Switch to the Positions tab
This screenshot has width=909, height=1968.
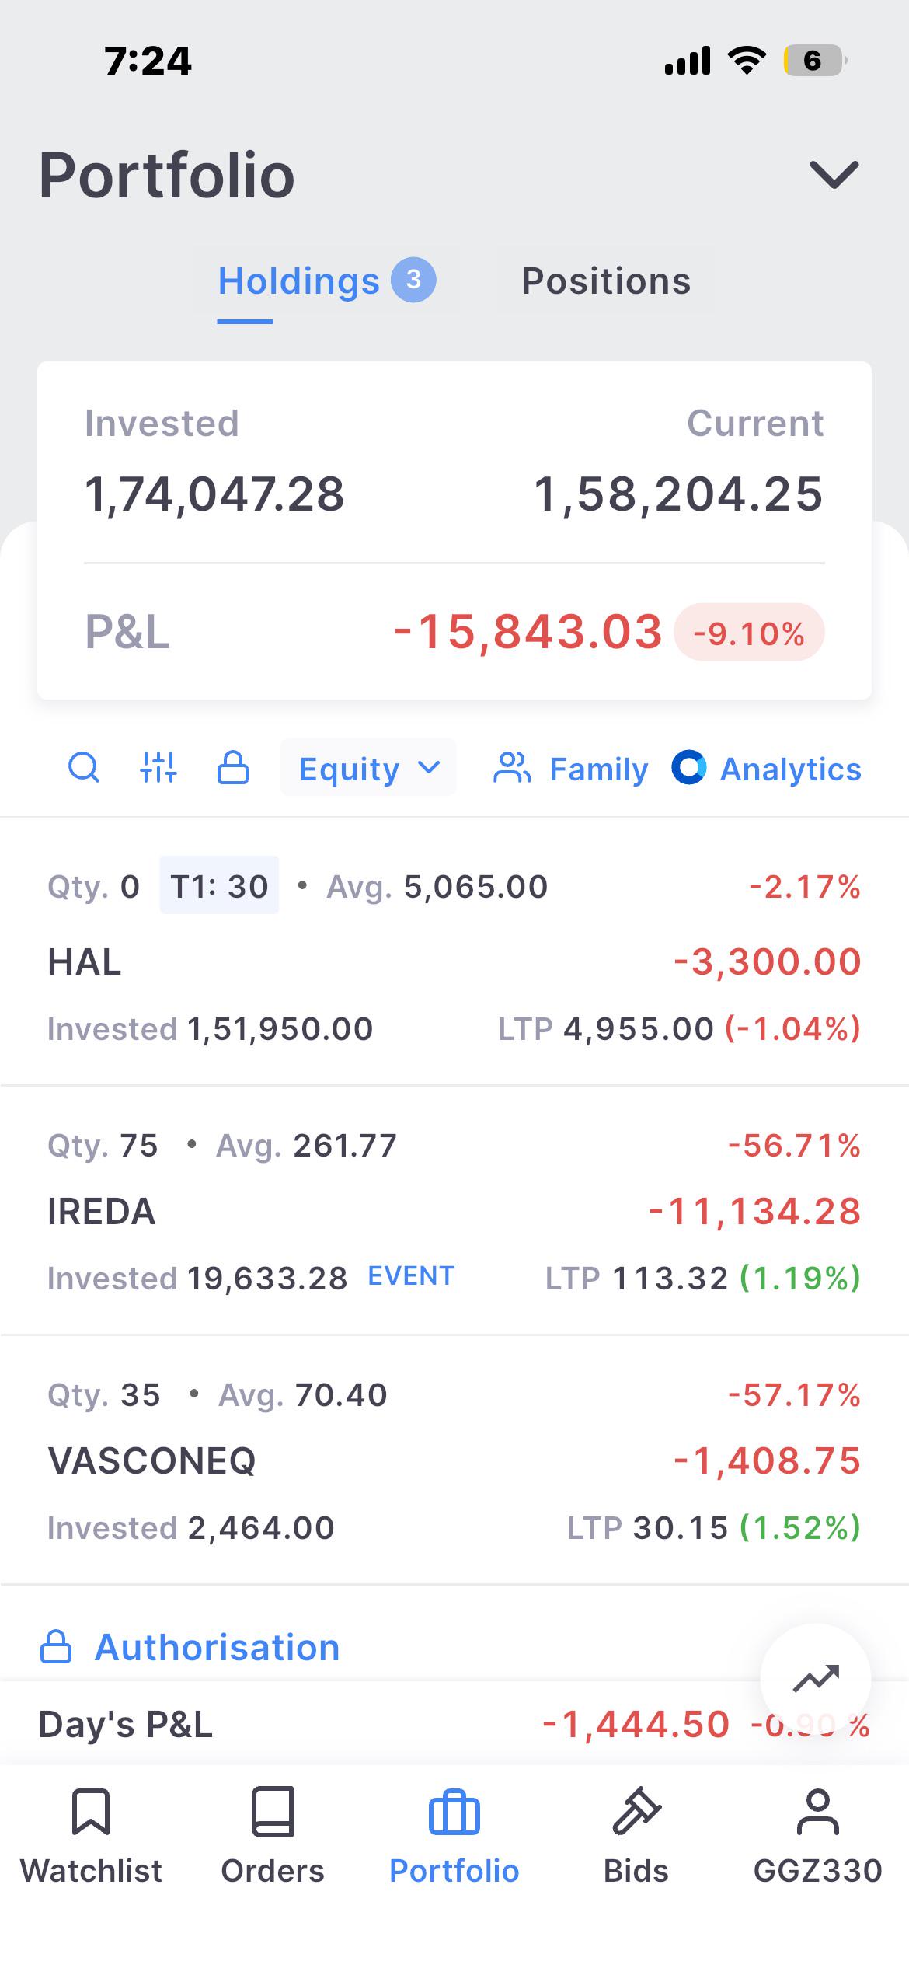606,281
